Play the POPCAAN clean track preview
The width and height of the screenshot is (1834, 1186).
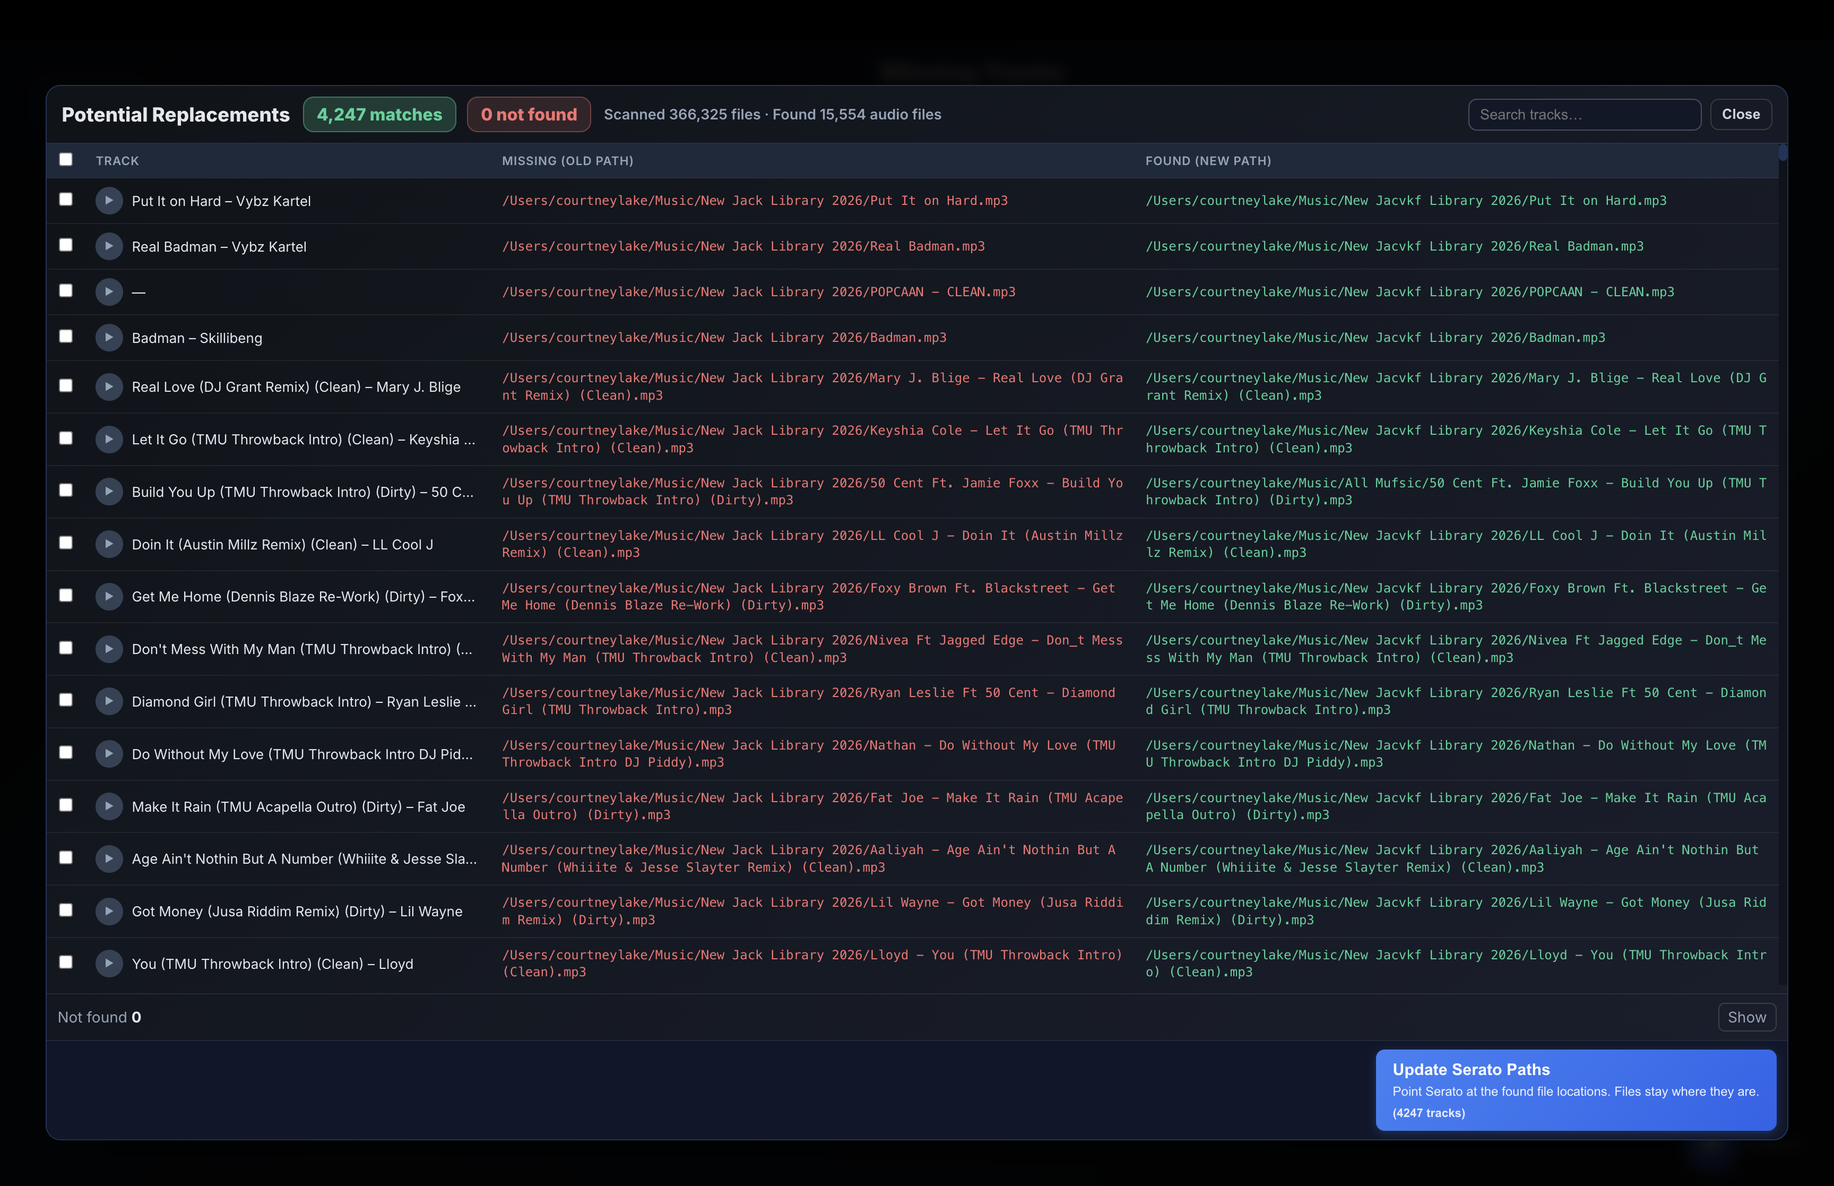[108, 292]
